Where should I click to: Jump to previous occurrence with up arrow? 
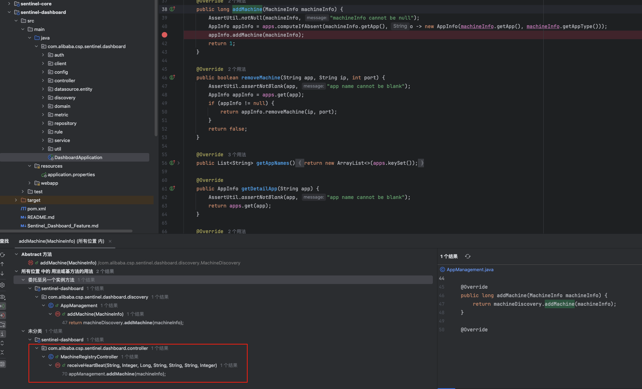pos(2,264)
